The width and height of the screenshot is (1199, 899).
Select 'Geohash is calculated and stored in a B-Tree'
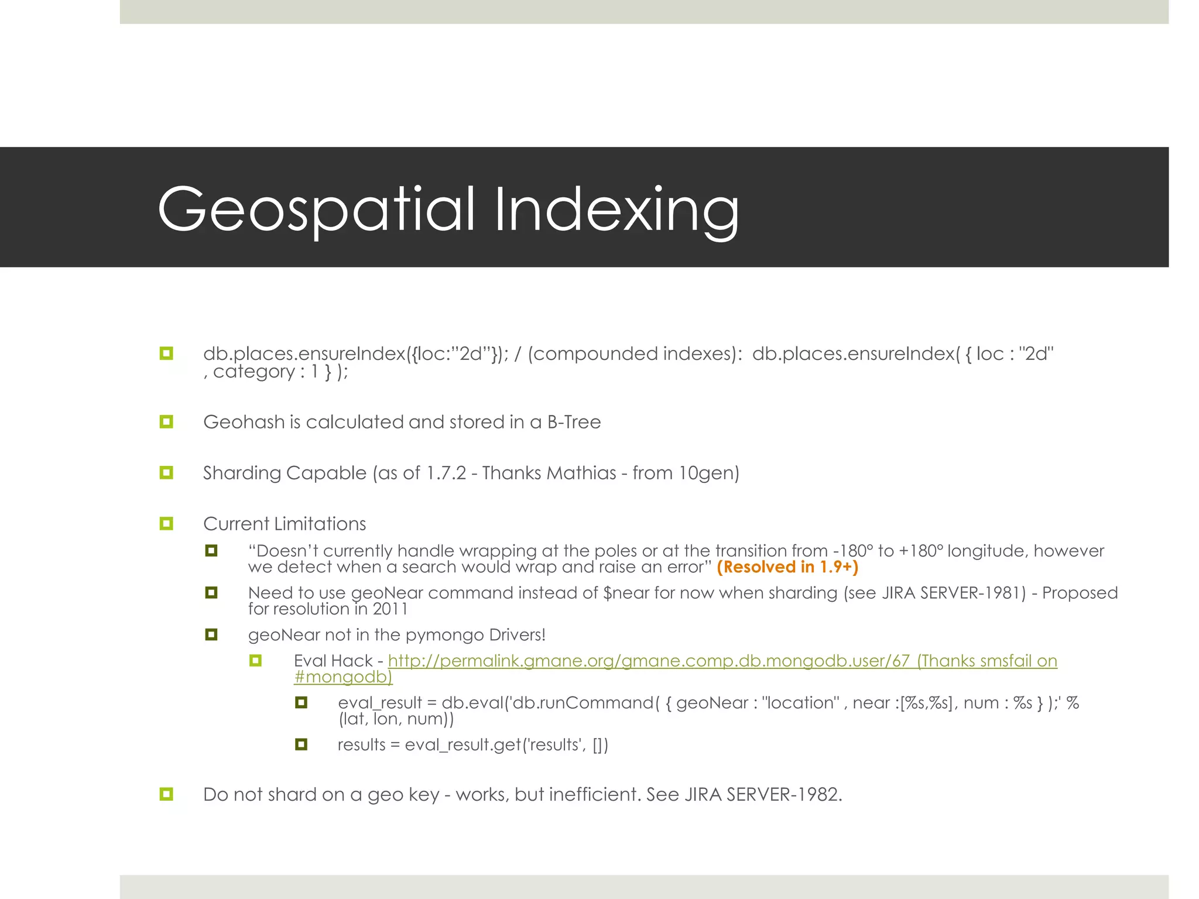tap(402, 422)
